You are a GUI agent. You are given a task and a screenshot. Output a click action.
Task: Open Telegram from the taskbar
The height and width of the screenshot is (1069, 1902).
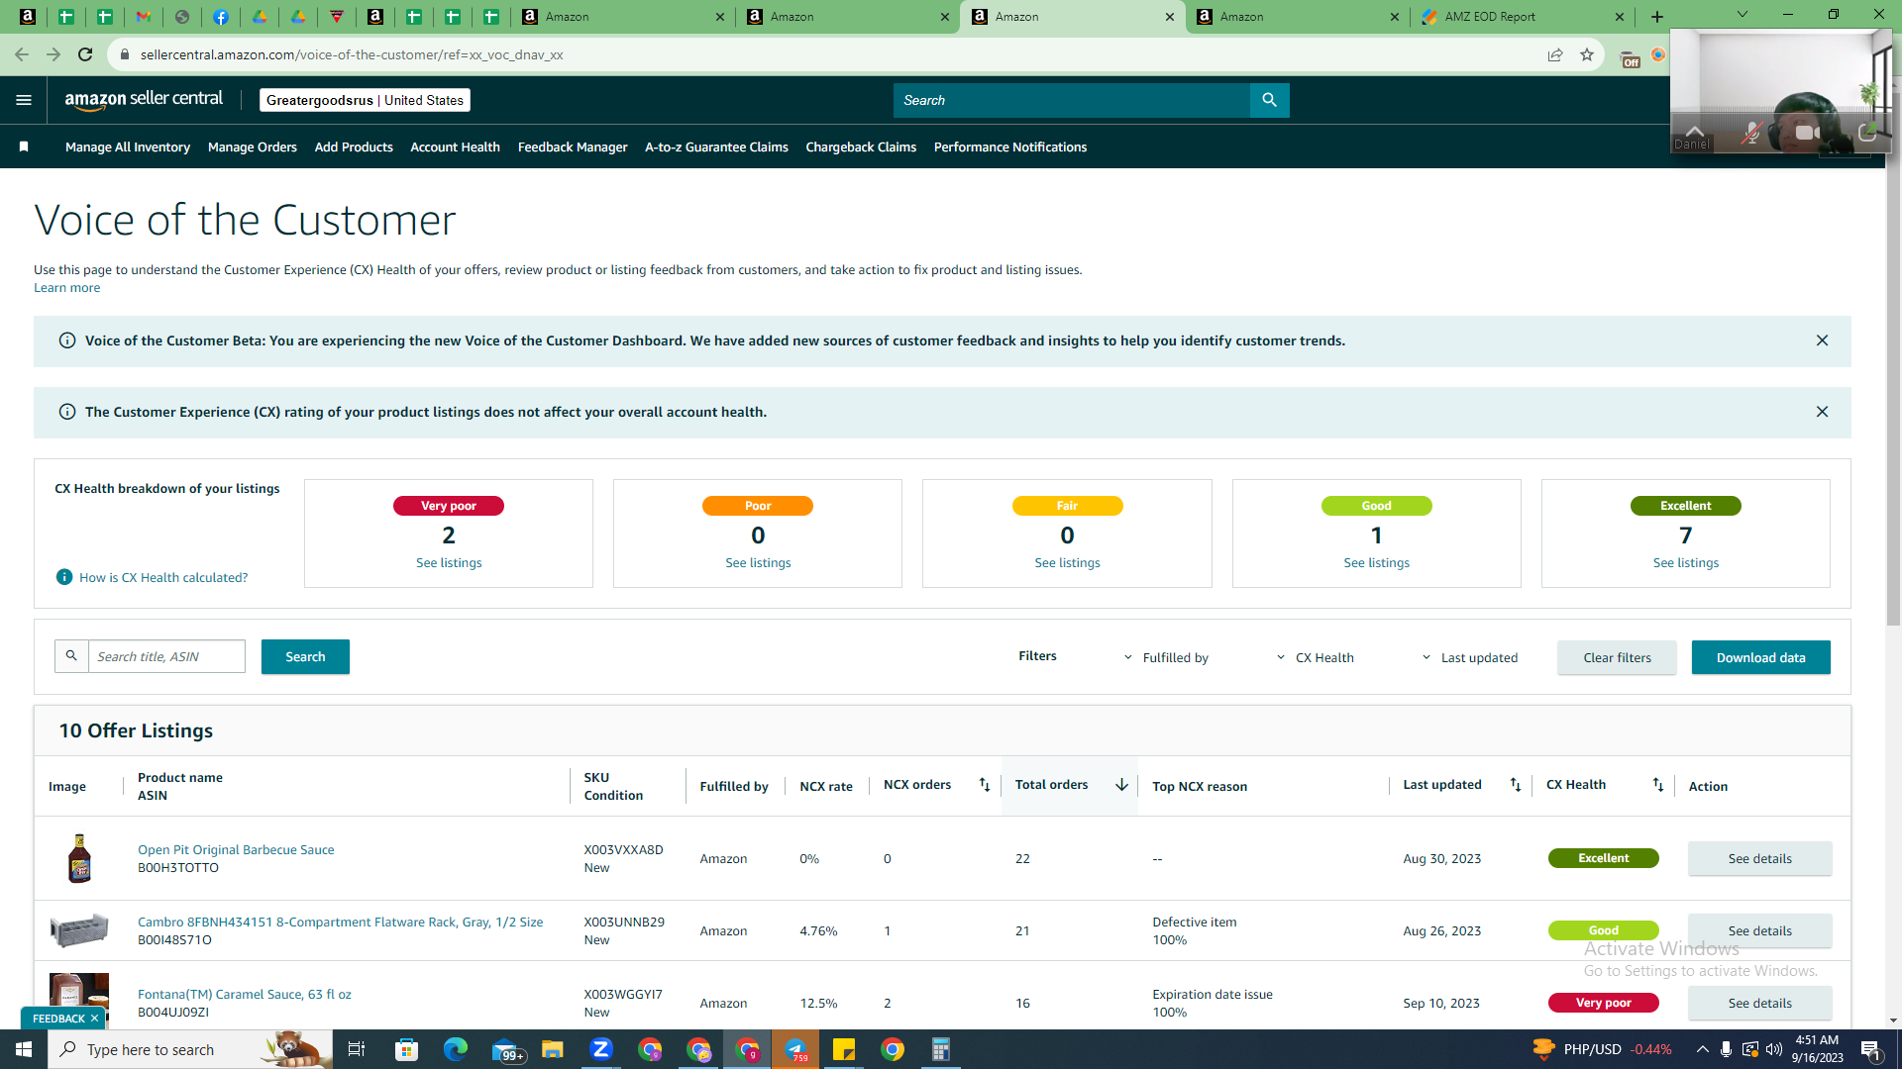pyautogui.click(x=795, y=1049)
